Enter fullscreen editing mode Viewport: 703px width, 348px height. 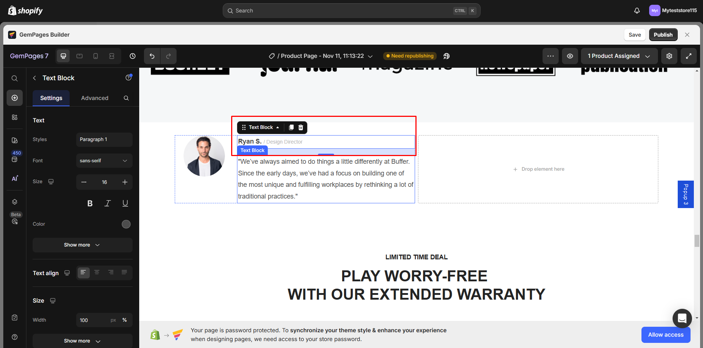coord(689,56)
